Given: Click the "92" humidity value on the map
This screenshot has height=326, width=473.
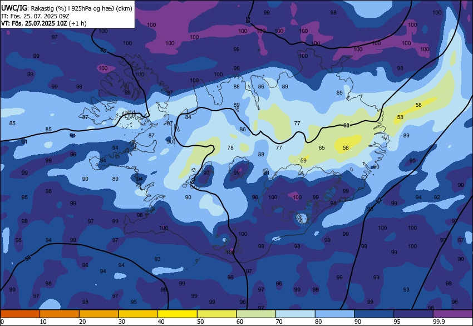Looking at the screenshot, I should [437, 197].
